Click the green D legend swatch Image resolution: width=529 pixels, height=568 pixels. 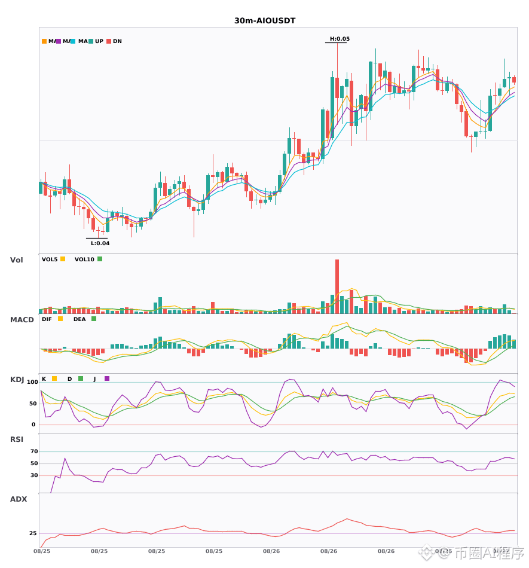[x=81, y=378]
